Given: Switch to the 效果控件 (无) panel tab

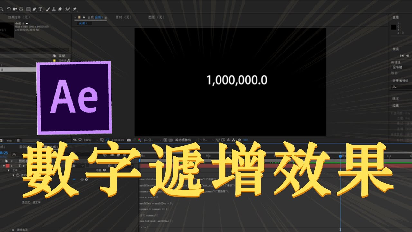Looking at the screenshot, I should click(x=19, y=17).
